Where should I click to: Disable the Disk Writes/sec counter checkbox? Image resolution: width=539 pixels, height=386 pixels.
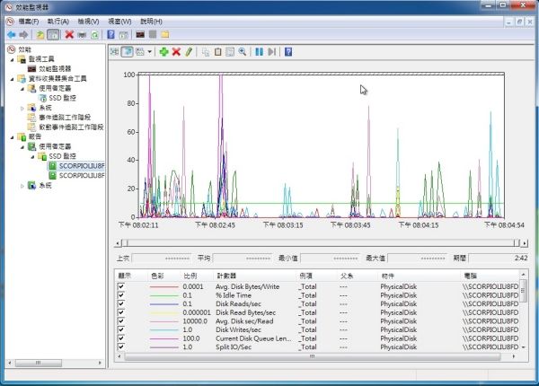tap(121, 329)
